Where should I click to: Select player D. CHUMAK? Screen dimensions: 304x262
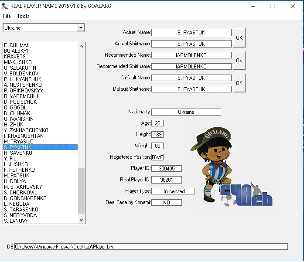click(x=40, y=113)
